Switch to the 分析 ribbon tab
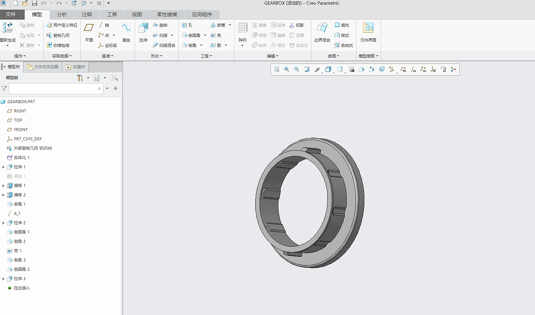The image size is (535, 315). pos(62,14)
